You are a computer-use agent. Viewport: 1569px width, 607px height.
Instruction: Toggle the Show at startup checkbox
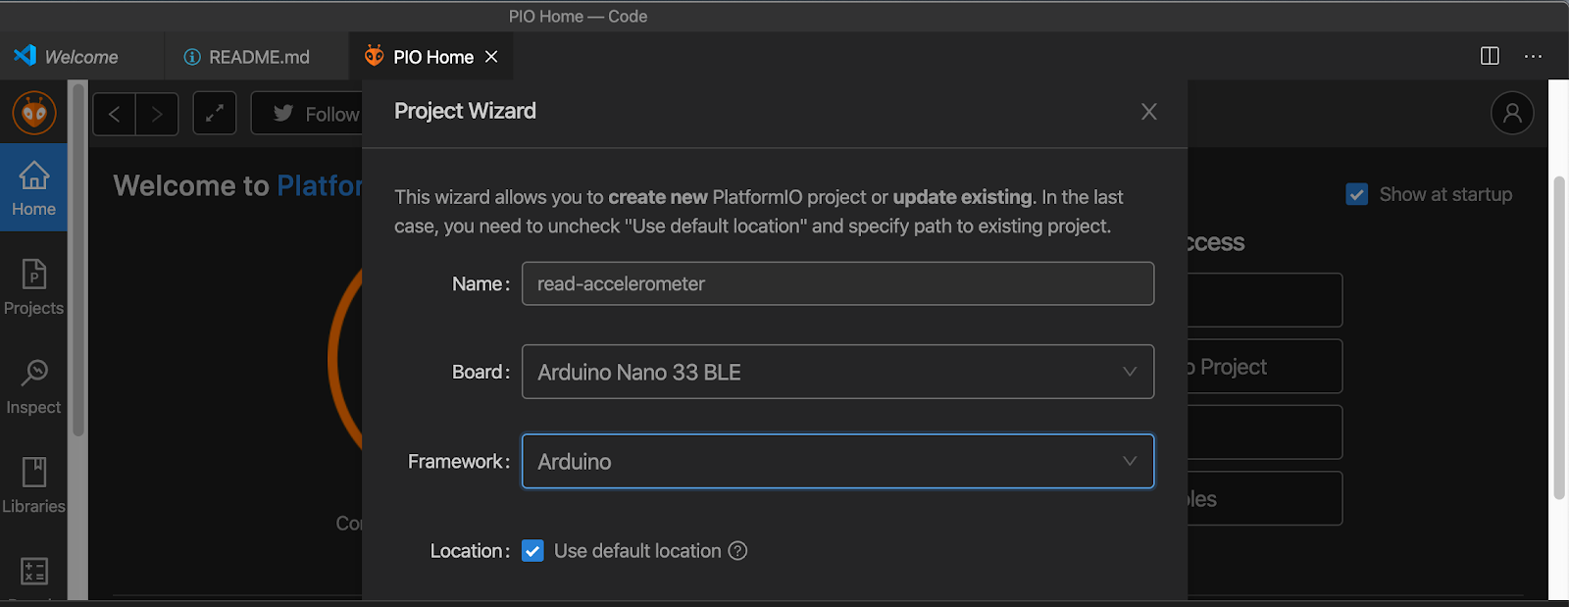click(x=1357, y=194)
